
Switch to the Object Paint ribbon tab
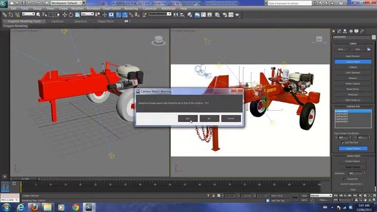click(x=105, y=21)
